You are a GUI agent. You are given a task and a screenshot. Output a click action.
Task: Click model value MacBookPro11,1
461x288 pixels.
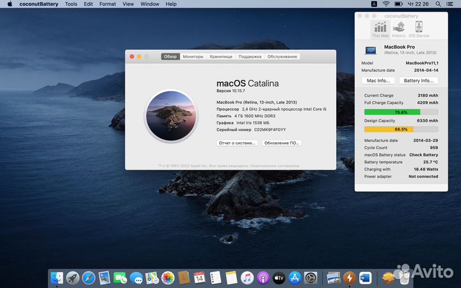[x=422, y=63]
